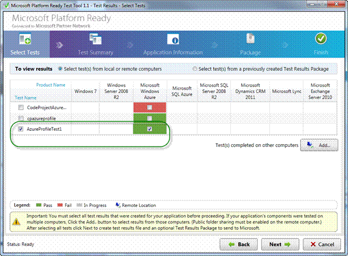Click the AzureProfileTest1 test name
Image resolution: width=348 pixels, height=256 pixels.
(x=44, y=129)
